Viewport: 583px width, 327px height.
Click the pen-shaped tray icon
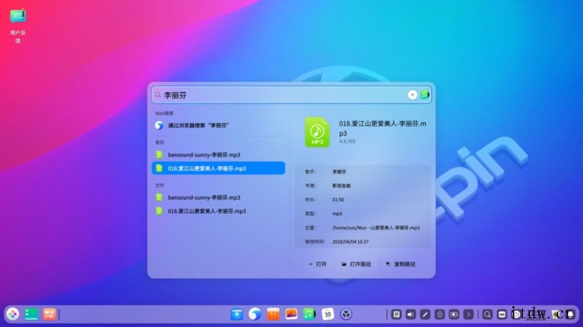425,315
